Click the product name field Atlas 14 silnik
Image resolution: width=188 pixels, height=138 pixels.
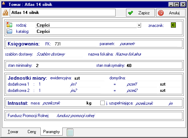point(63,13)
